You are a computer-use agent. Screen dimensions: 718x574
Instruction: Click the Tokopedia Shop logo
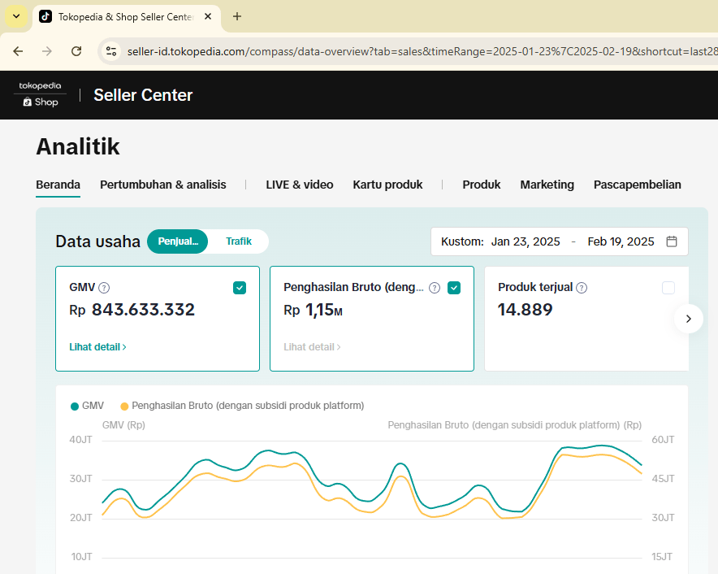[40, 94]
